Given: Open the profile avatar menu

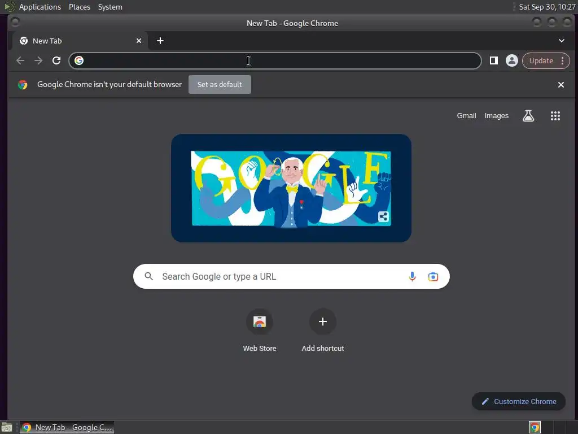Looking at the screenshot, I should click(511, 60).
